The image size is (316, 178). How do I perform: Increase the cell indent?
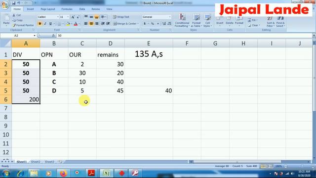108,24
